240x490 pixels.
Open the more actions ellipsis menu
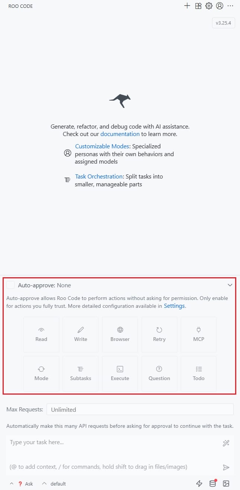(x=231, y=6)
